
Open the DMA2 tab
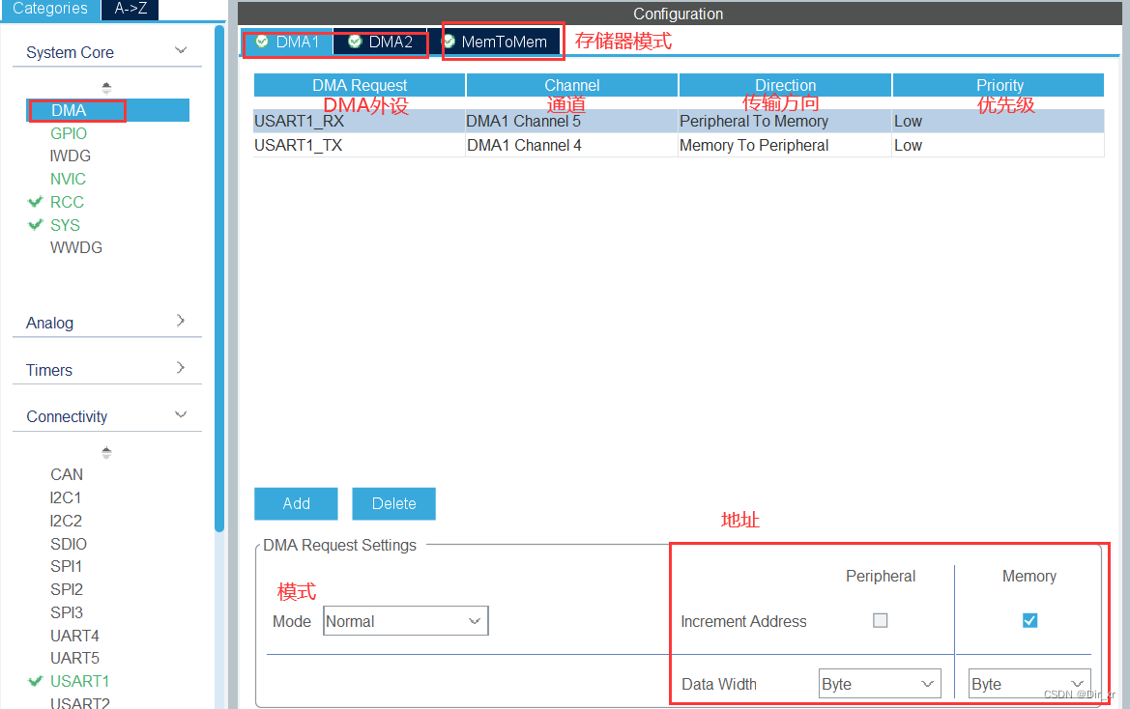click(390, 42)
